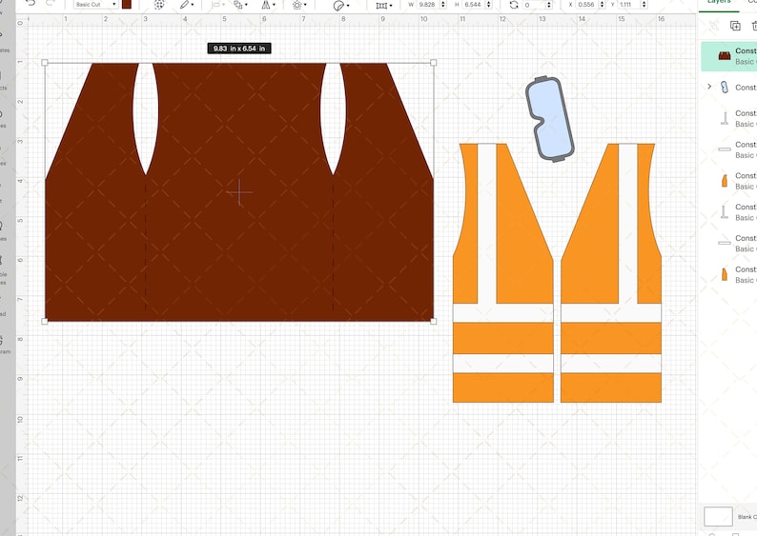Redo the last undone action
Viewport: 757px width, 536px height.
[x=51, y=4]
